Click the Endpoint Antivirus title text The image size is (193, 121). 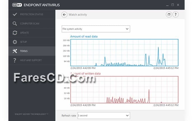click(42, 5)
